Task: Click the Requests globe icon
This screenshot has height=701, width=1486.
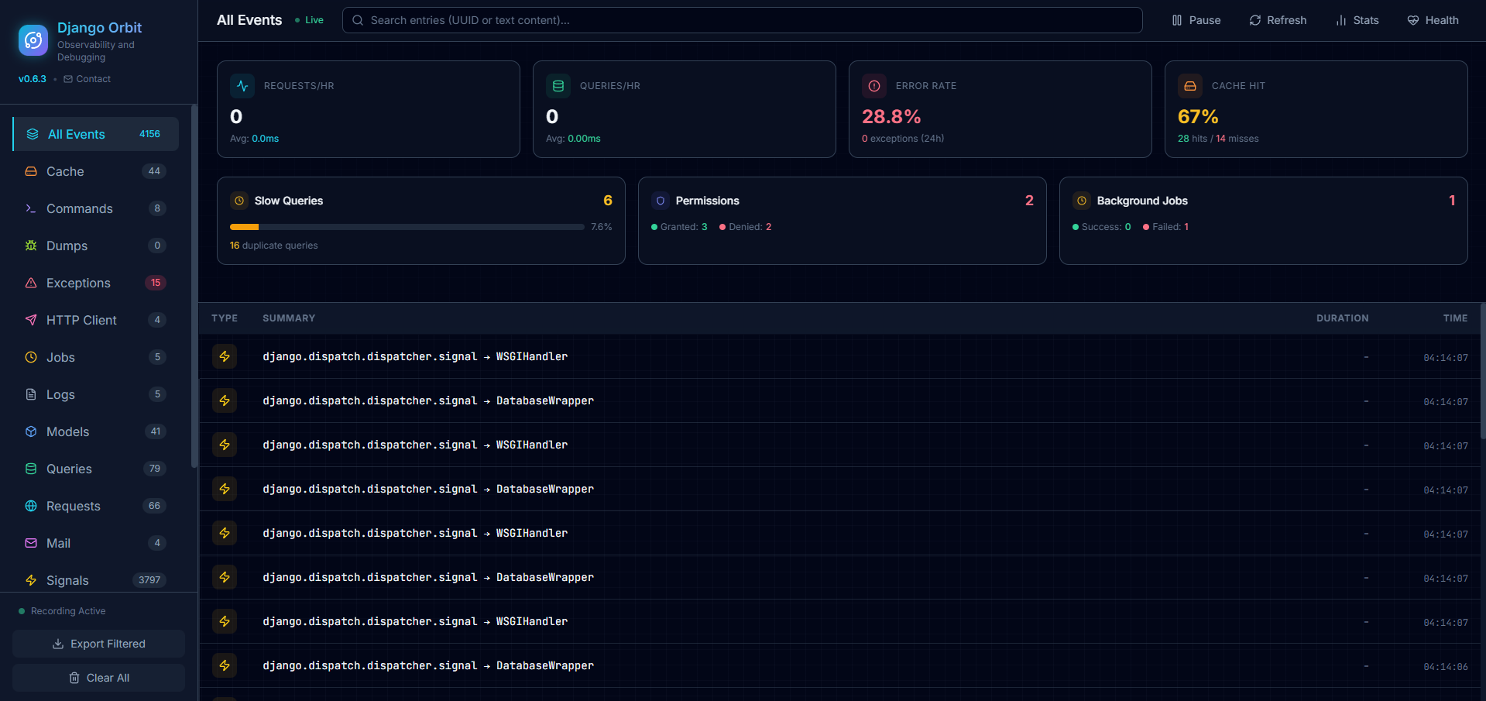Action: click(31, 506)
